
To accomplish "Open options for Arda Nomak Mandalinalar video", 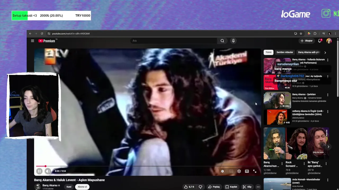I will tap(328, 180).
